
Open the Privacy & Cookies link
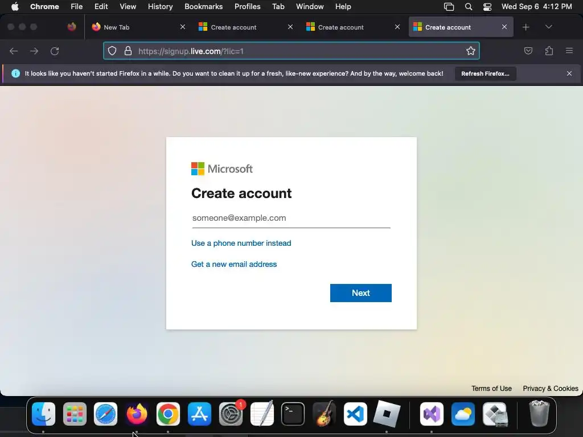(x=551, y=388)
